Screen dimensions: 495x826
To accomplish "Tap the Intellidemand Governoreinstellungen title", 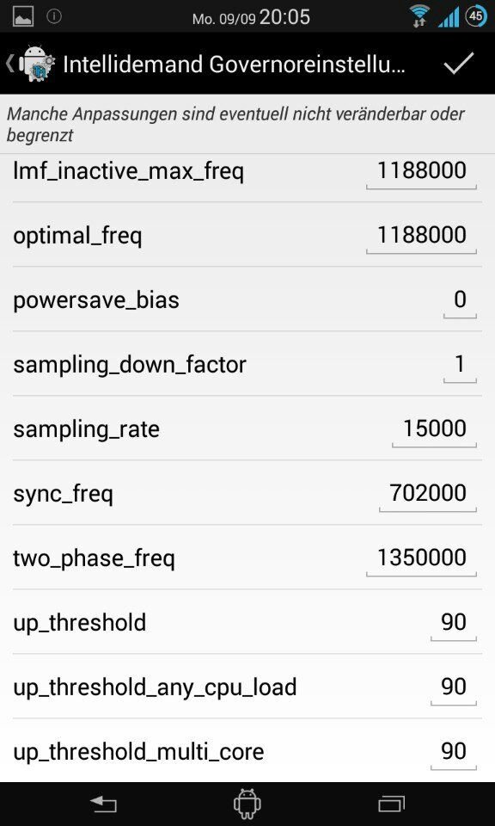I will [234, 65].
